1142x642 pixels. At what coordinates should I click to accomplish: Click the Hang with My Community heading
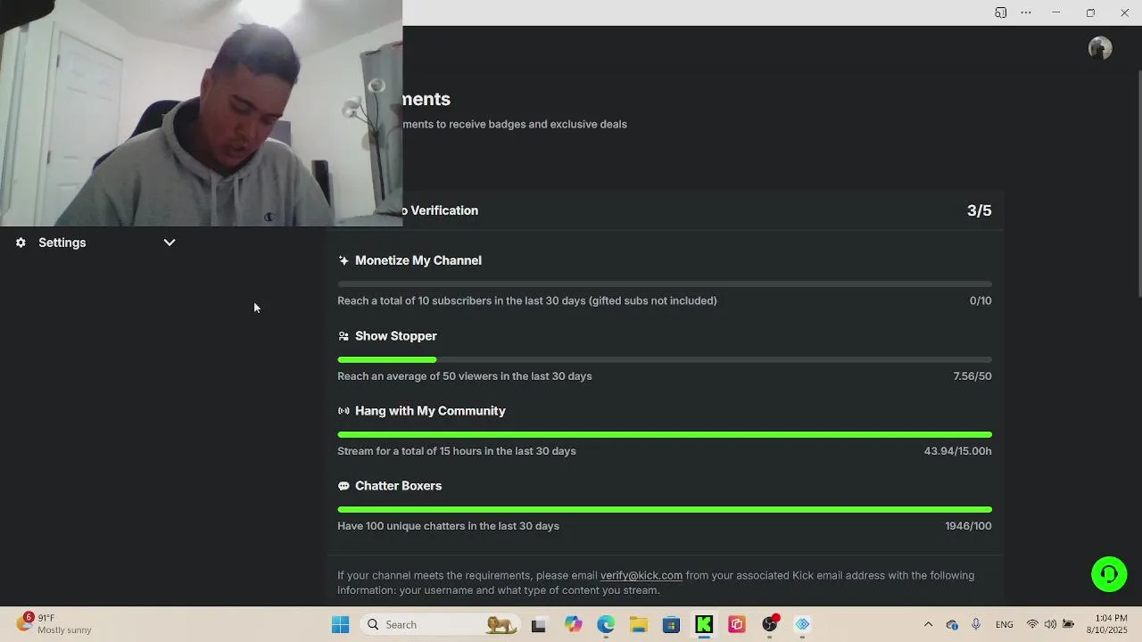(x=430, y=411)
